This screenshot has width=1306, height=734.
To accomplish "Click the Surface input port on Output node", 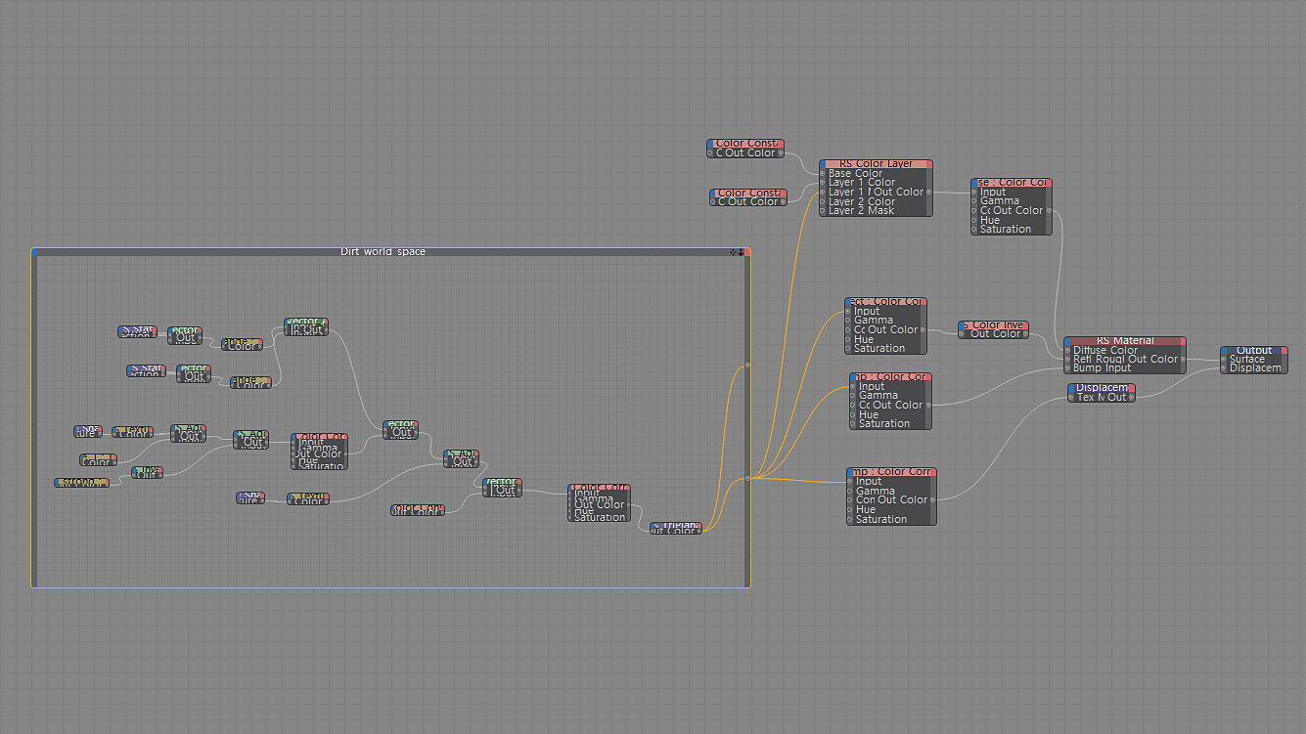I will [x=1224, y=360].
